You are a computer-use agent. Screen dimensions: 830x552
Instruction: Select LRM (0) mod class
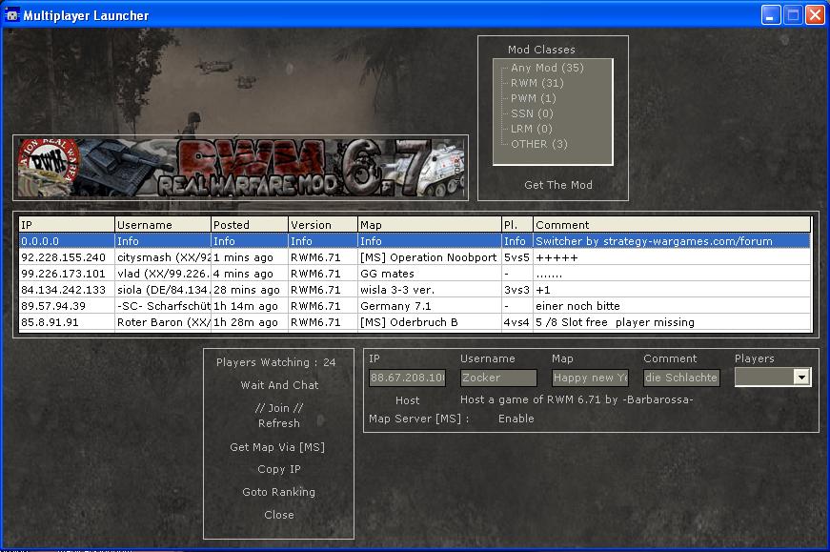click(531, 130)
